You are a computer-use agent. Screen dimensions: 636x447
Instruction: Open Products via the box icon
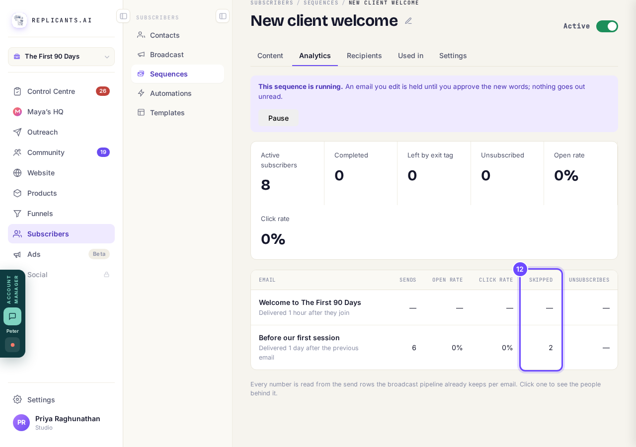[17, 193]
